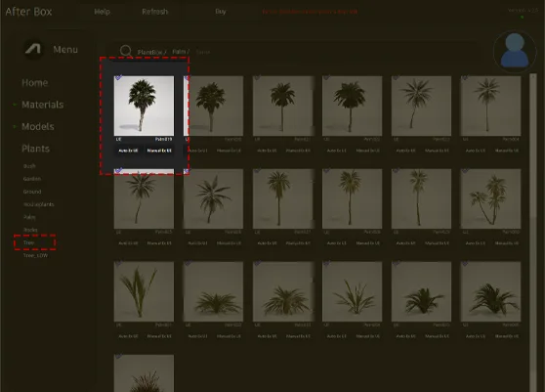
Task: Click Refresh in the top bar
Action: click(x=154, y=12)
